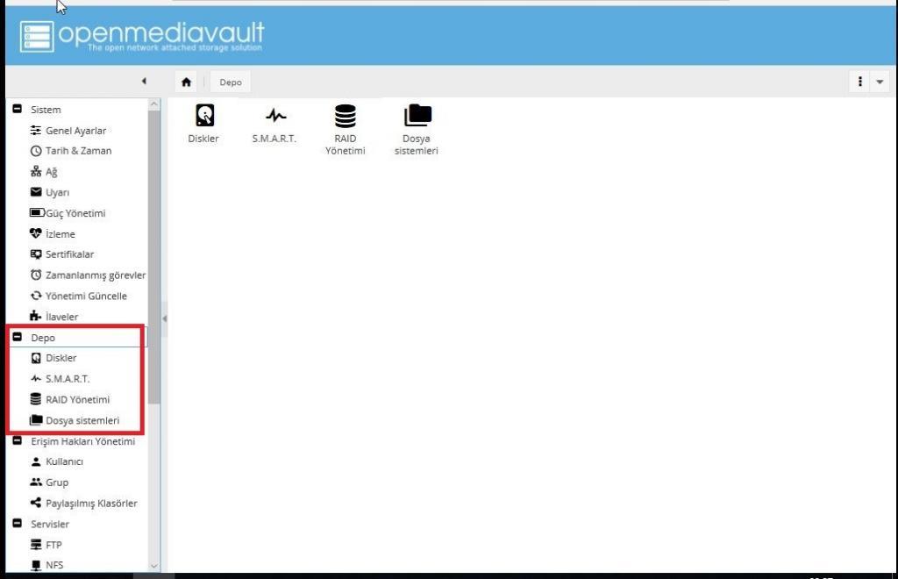898x579 pixels.
Task: Collapse the Servisler tree group
Action: click(x=18, y=523)
